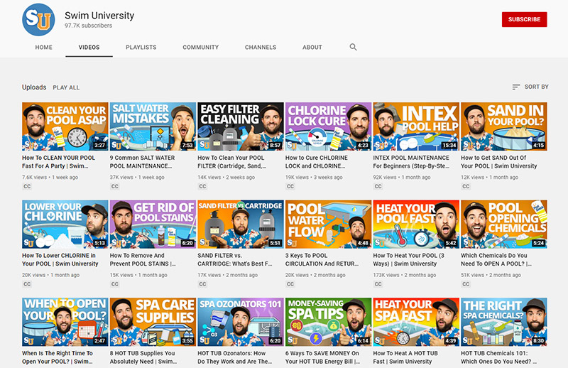The image size is (568, 368).
Task: Subscribe to Swim University channel
Action: tap(524, 20)
